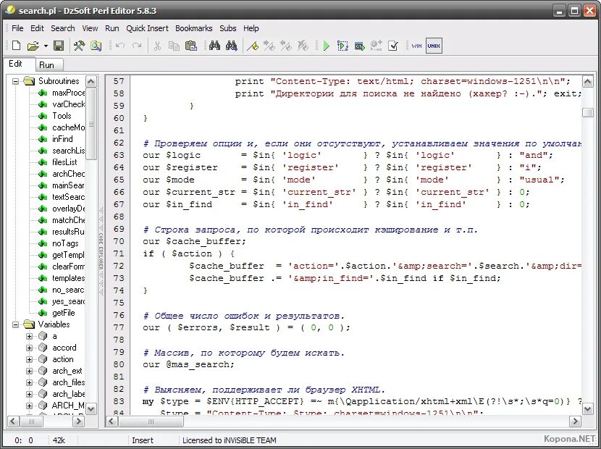Save the file with the floppy disk icon

58,46
